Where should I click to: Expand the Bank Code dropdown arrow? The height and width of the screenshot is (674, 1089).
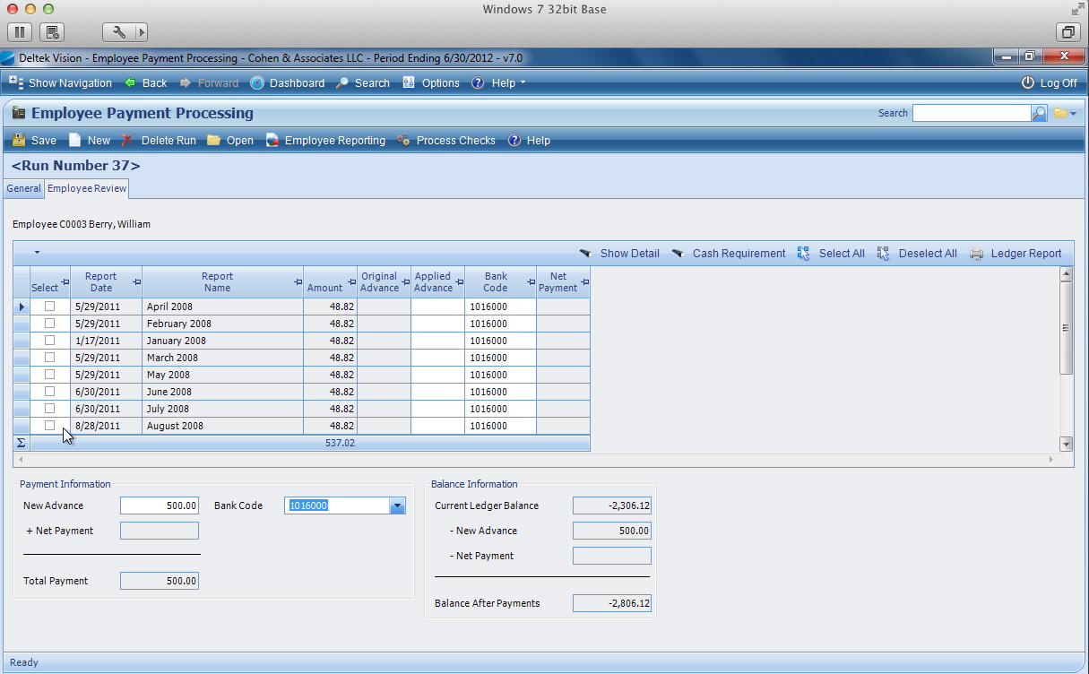pyautogui.click(x=398, y=506)
